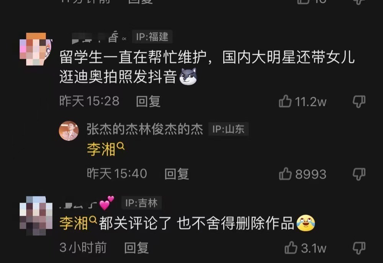Tap search icon next to 李湘 in reply
The width and height of the screenshot is (383, 263).
pos(121,146)
